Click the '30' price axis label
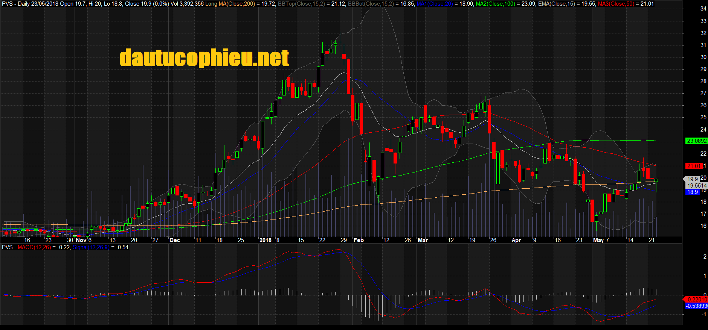This screenshot has height=330, width=708. (703, 57)
